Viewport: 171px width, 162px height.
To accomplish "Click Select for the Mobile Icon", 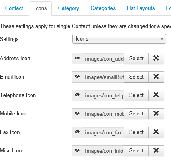I will [136, 114].
